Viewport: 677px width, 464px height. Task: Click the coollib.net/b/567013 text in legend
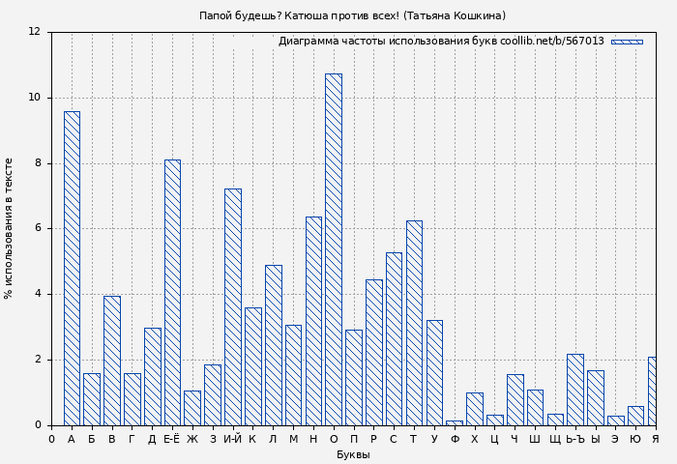tap(551, 42)
